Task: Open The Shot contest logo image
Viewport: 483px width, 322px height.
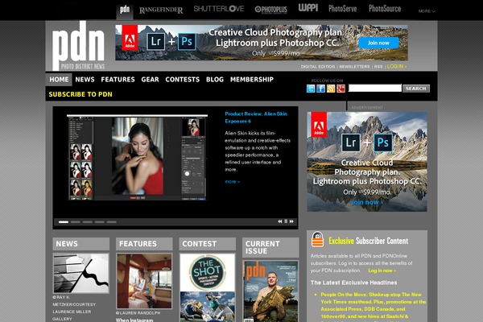Action: (208, 272)
